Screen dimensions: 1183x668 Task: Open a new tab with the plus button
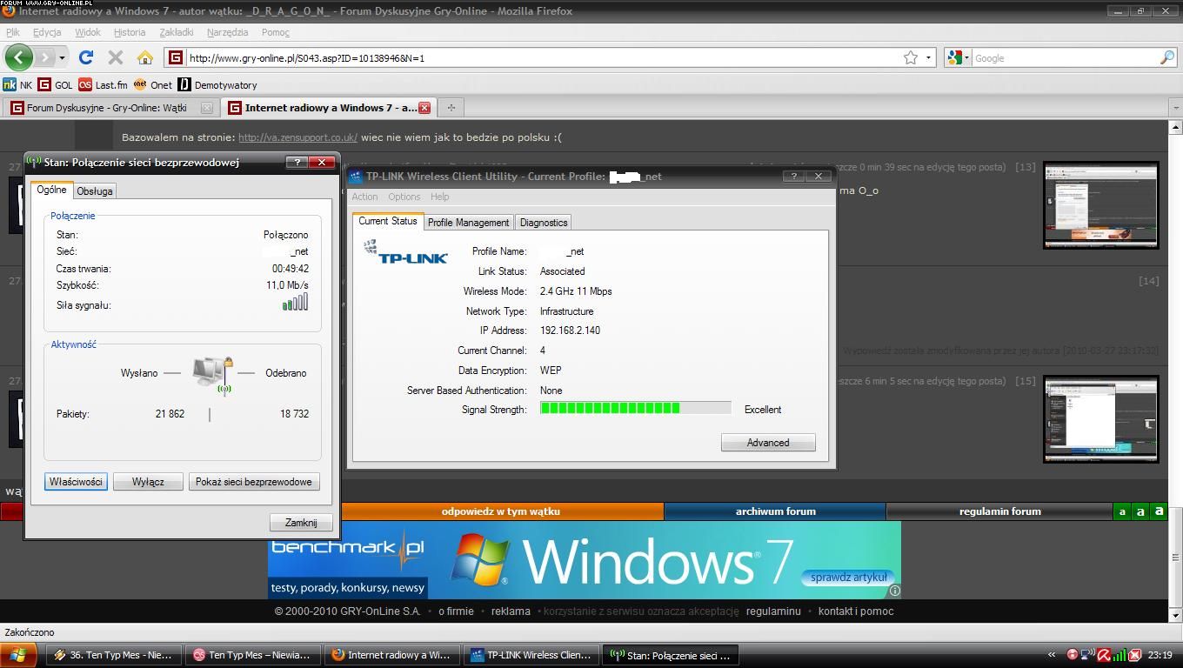(x=451, y=108)
